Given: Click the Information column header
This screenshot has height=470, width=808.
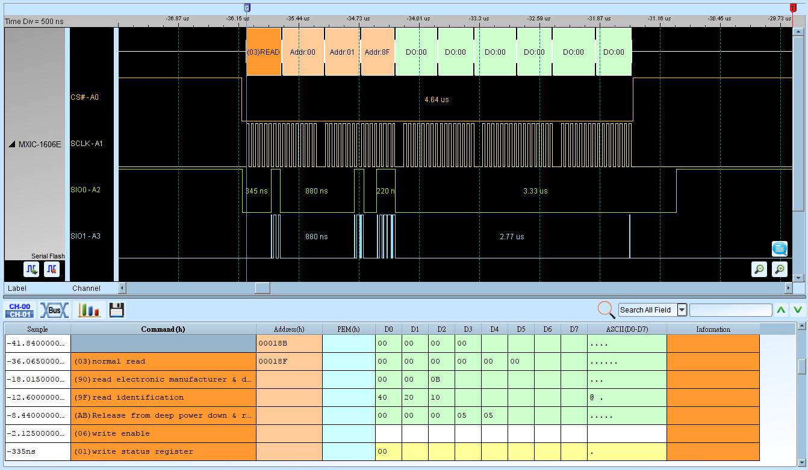Looking at the screenshot, I should pos(713,329).
